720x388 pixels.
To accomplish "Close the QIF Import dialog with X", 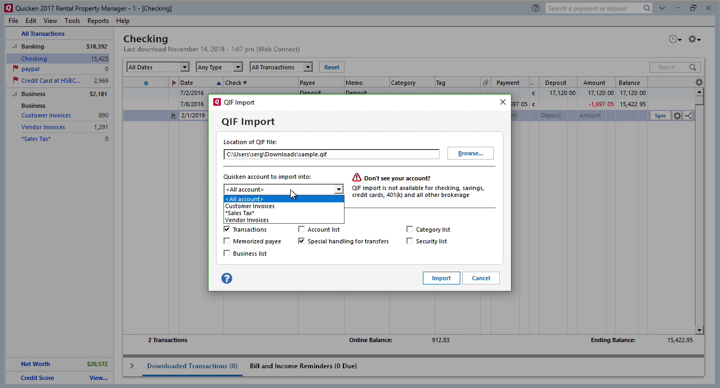I will coord(502,102).
